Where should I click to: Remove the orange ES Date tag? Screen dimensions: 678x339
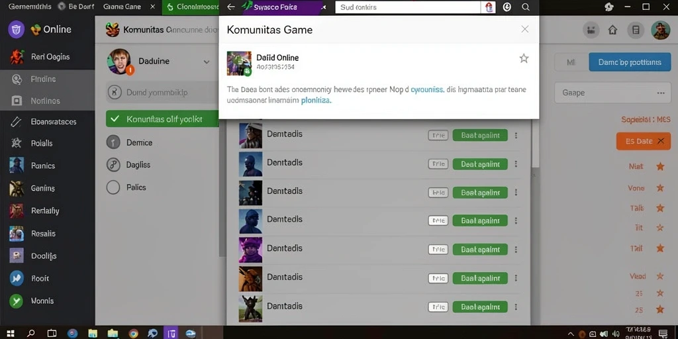tap(660, 142)
